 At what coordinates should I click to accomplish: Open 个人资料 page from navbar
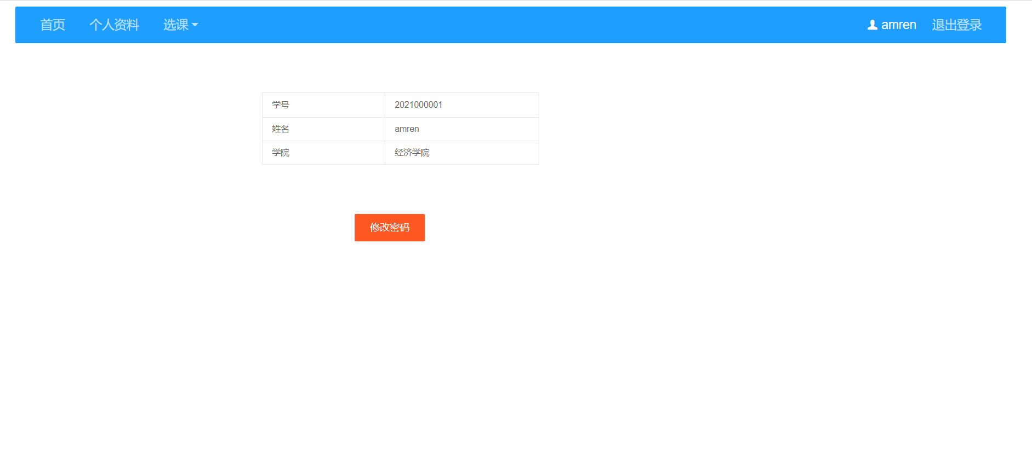tap(114, 25)
